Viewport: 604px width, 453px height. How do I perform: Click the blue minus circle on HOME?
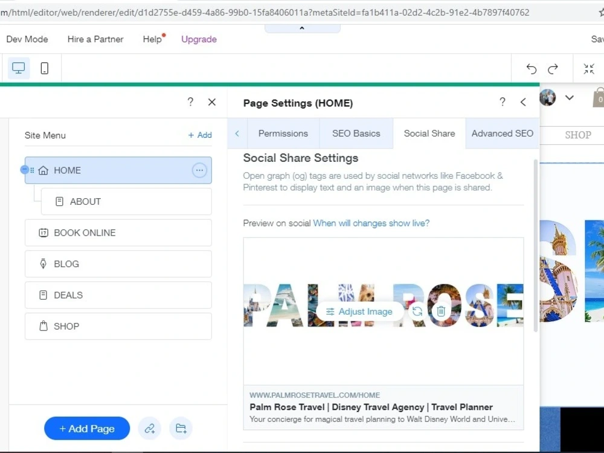tap(24, 170)
